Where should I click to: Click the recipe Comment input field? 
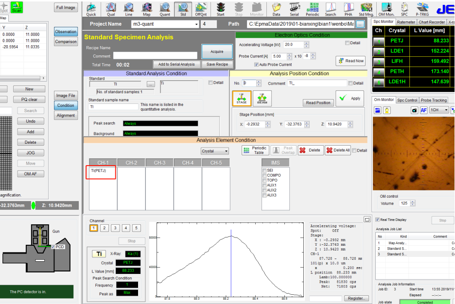coord(154,56)
